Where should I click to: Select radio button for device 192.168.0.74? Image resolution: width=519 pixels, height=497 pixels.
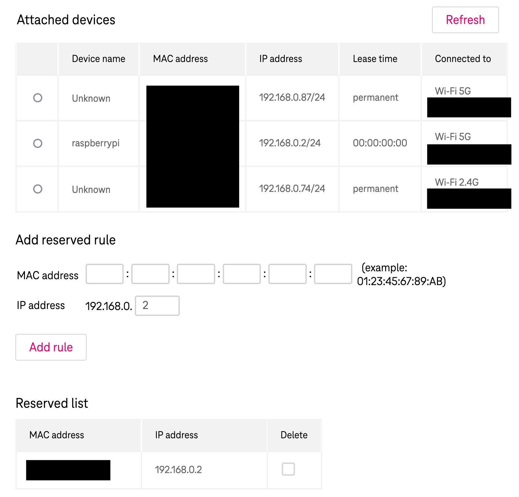(x=38, y=189)
